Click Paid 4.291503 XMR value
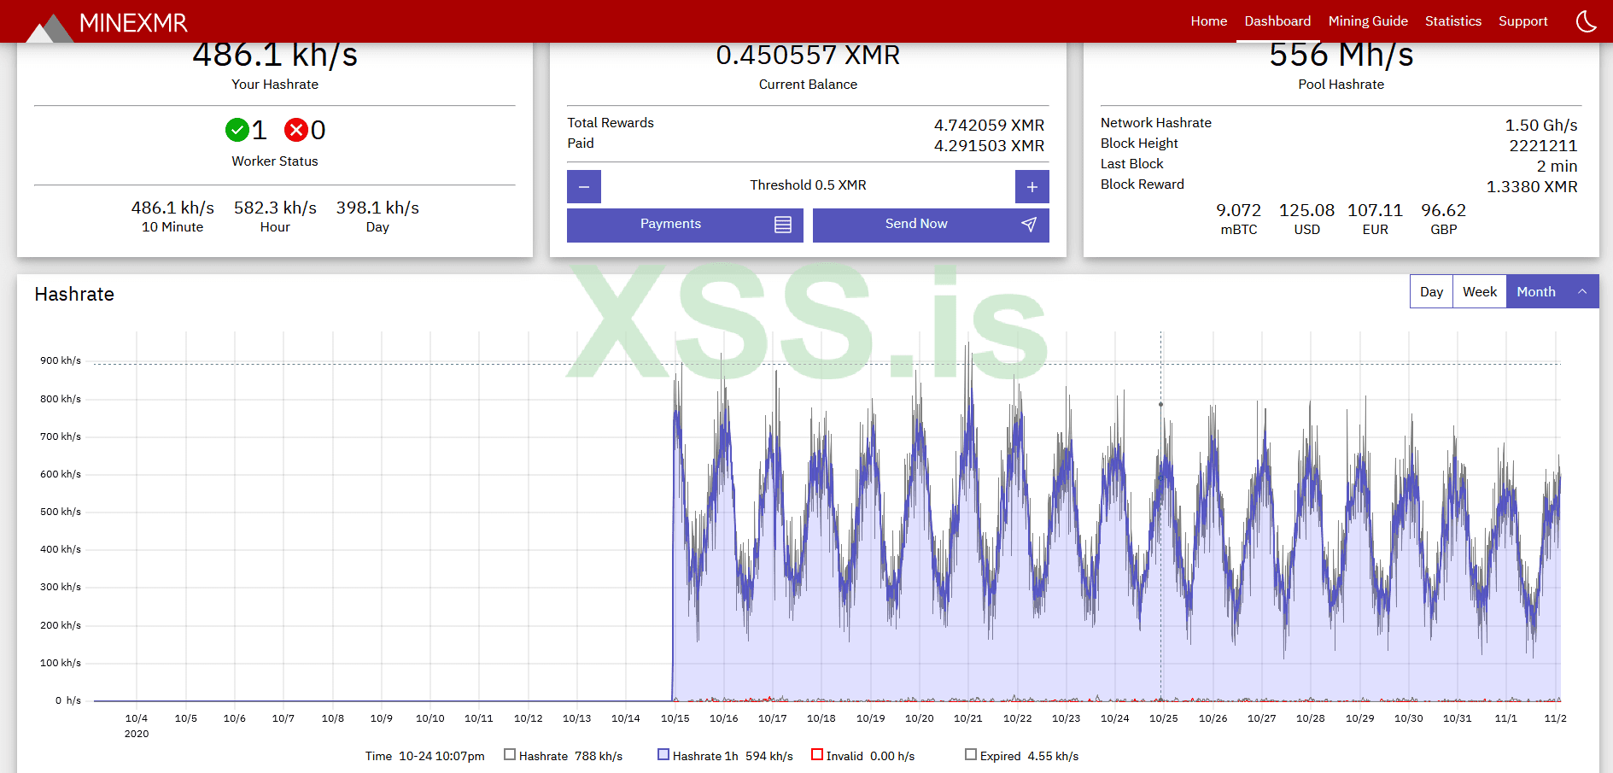This screenshot has width=1613, height=773. tap(989, 146)
